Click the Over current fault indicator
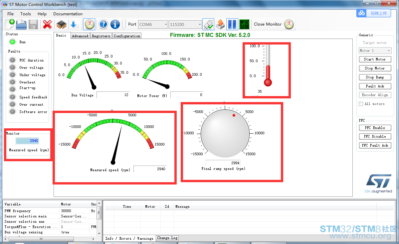 click(x=12, y=104)
